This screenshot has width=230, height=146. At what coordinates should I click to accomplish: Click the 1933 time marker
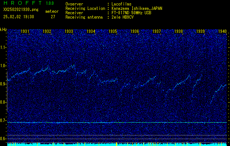tap(69, 31)
